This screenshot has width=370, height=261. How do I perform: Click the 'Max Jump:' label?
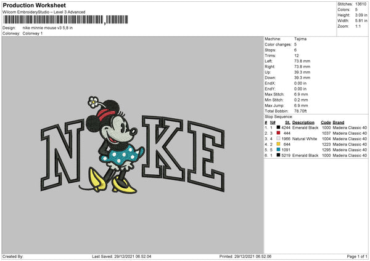[x=274, y=105]
